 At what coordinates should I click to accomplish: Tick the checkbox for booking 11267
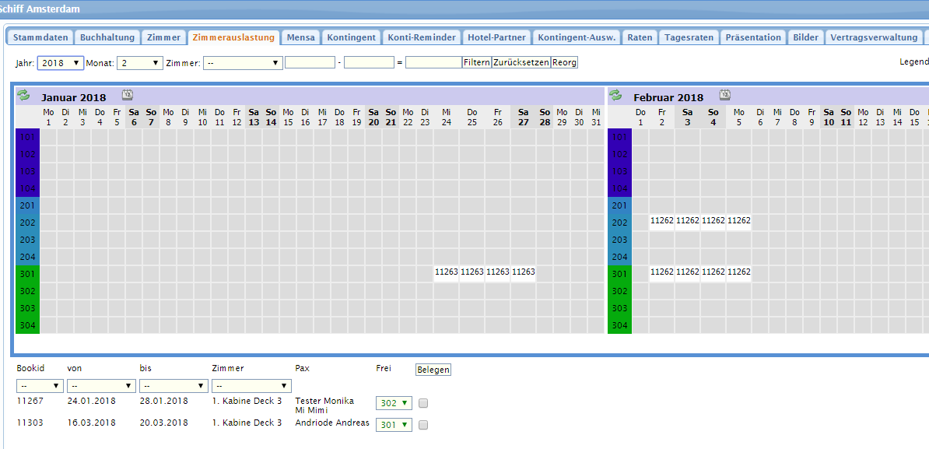(423, 403)
